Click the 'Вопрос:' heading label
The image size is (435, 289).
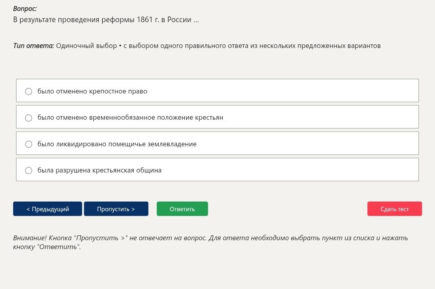pos(25,8)
